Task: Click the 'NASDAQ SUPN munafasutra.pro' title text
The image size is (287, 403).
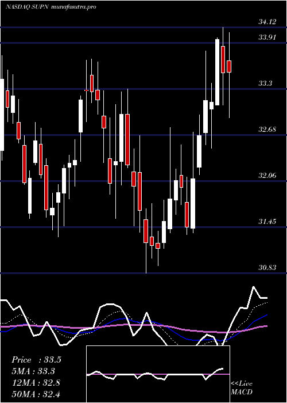Action: point(51,7)
